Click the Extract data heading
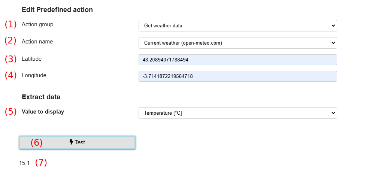Viewport: 388px width, 172px height. 41,97
